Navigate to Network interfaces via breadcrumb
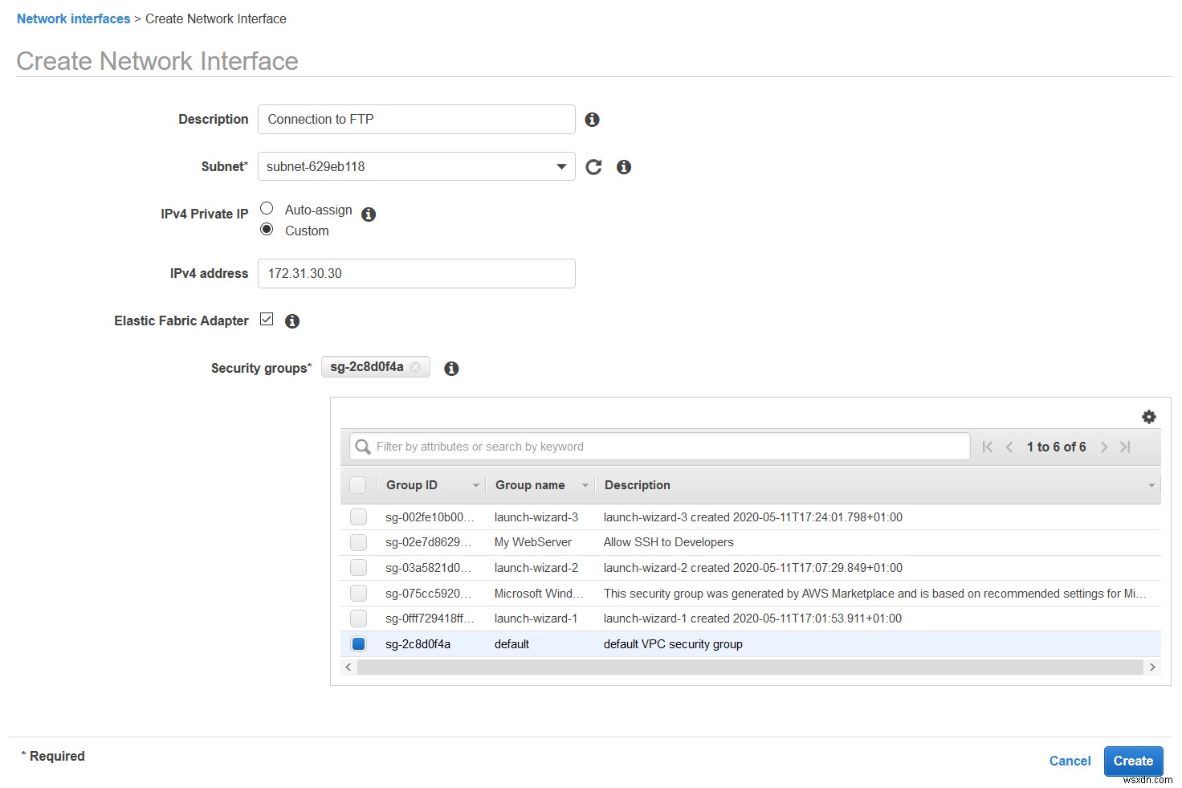 (73, 18)
